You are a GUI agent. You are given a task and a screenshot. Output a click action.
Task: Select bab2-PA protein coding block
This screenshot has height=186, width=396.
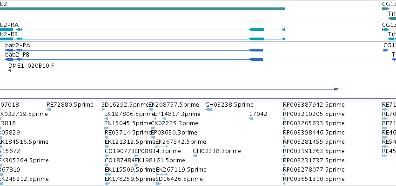(256, 50)
